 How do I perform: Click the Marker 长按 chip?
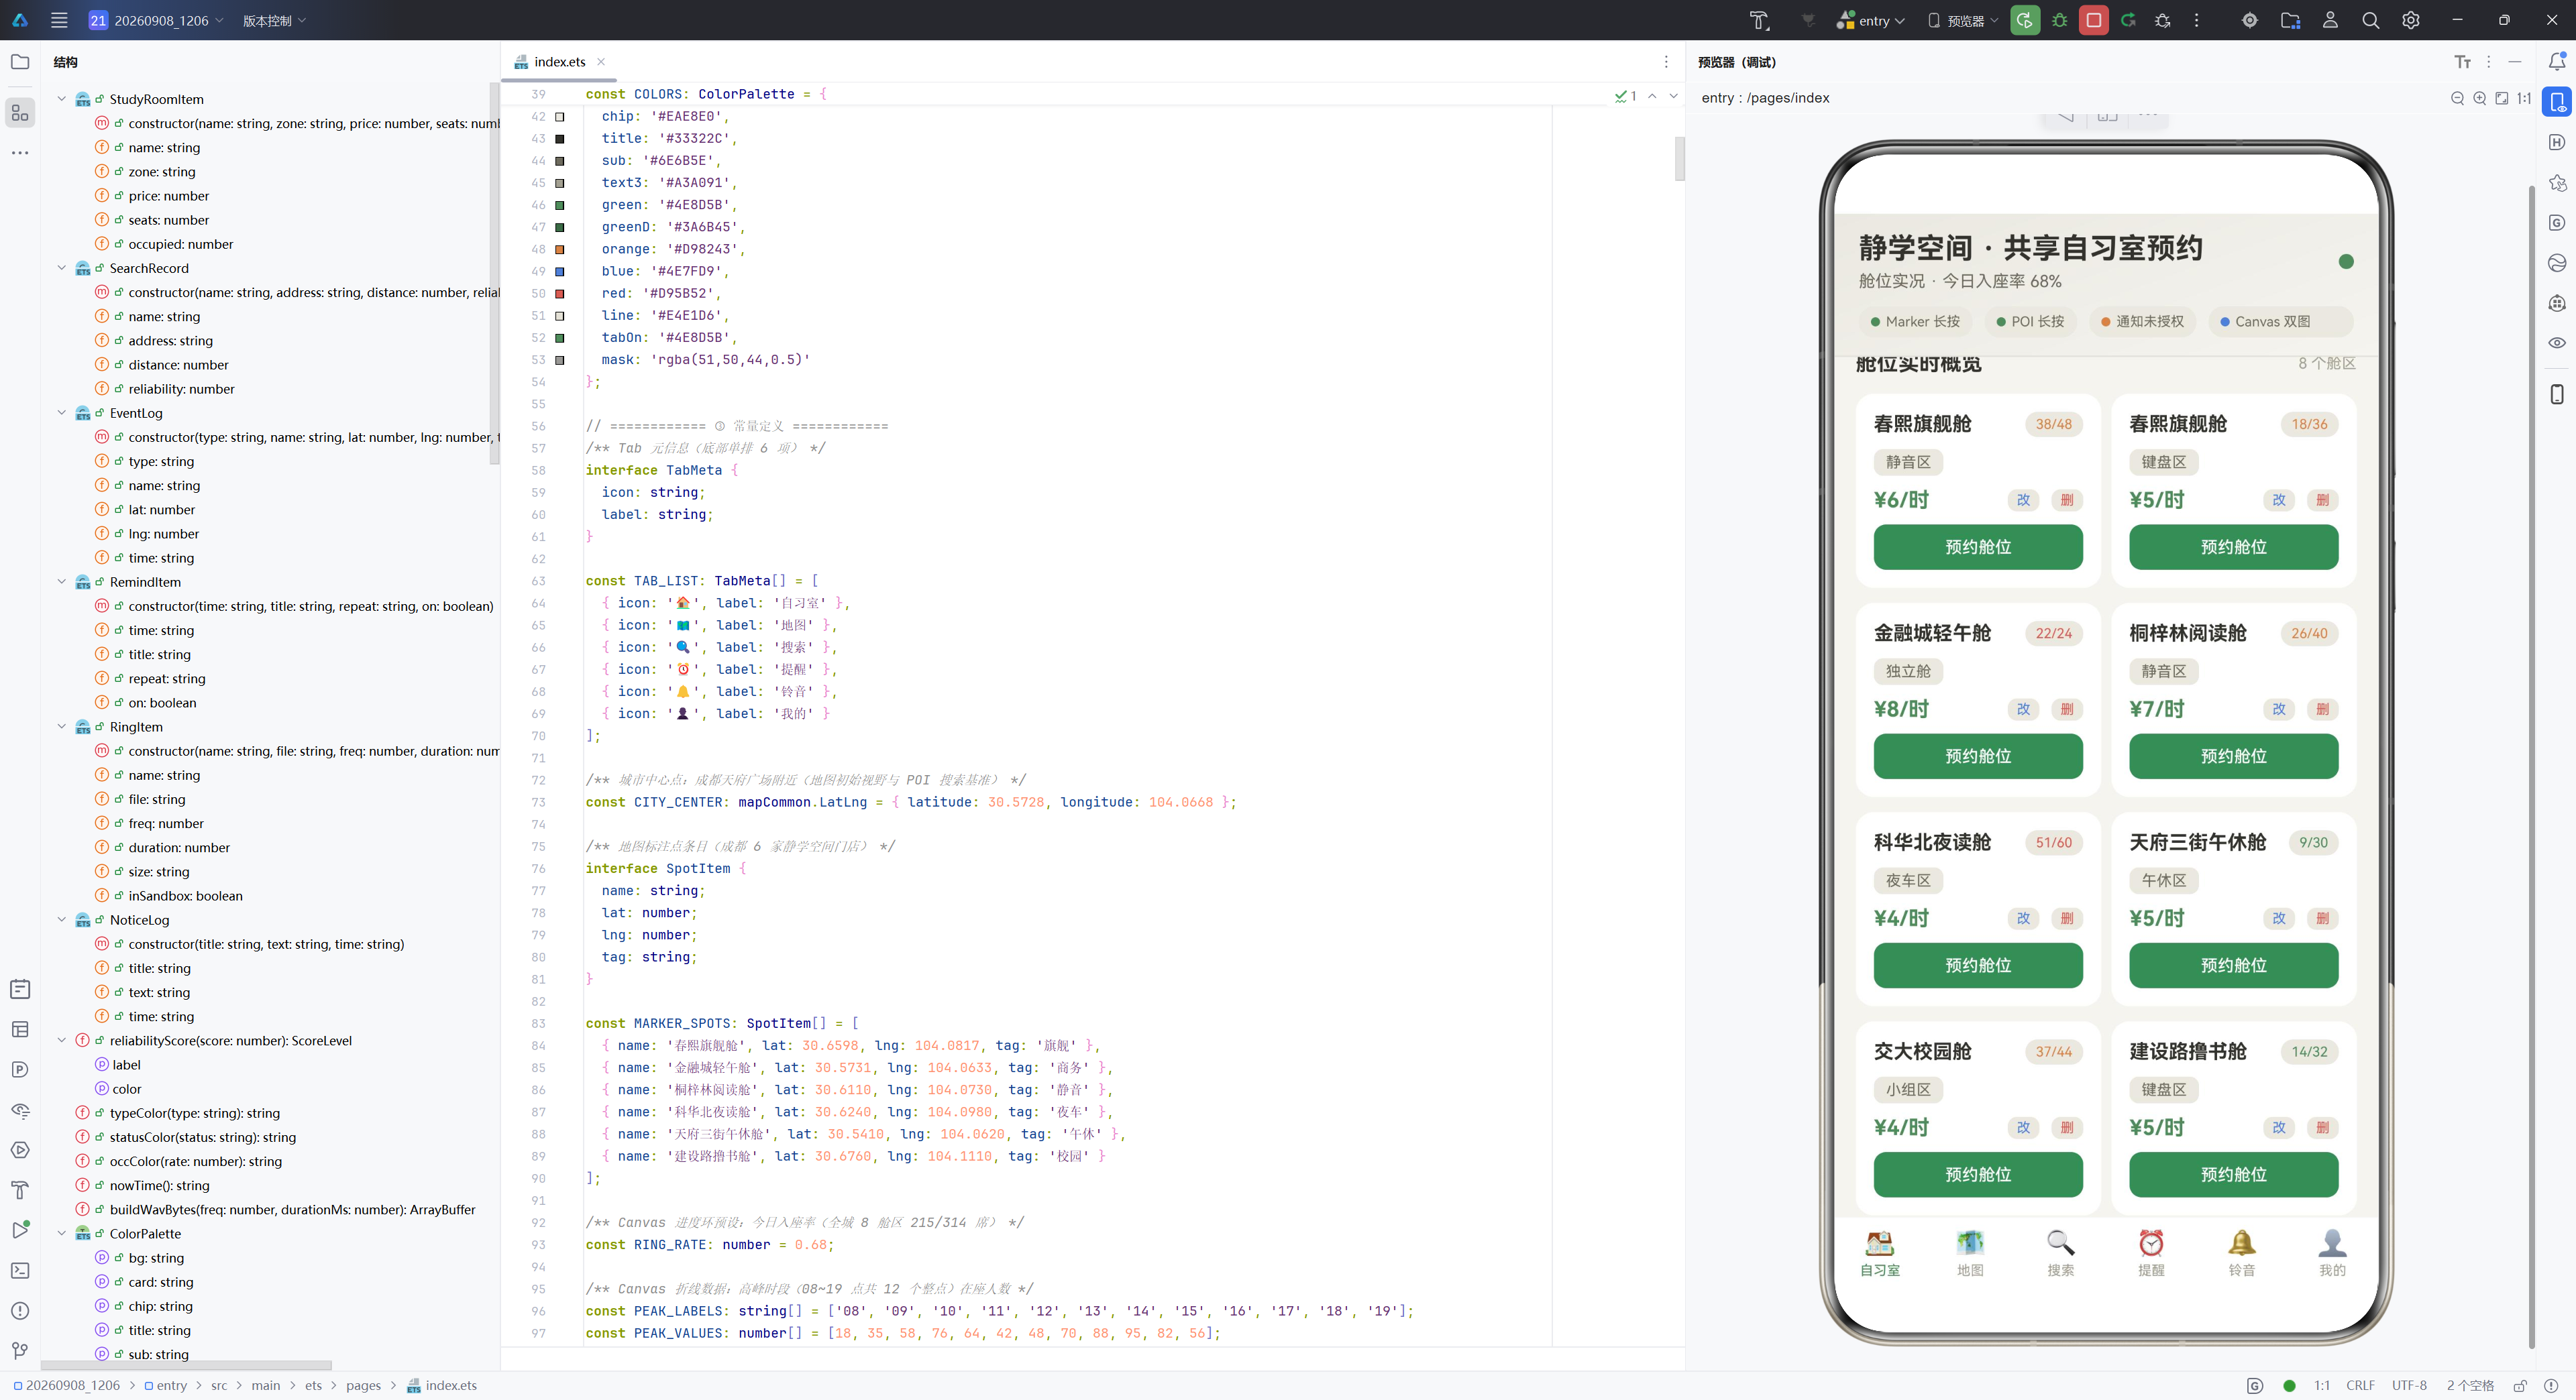click(x=1914, y=322)
